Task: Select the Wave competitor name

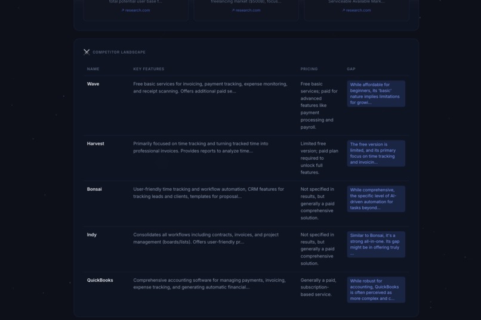Action: (x=93, y=84)
